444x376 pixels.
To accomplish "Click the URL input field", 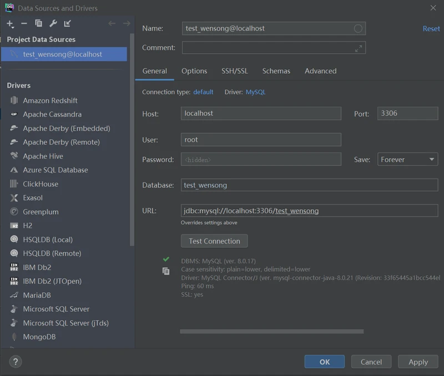I will [309, 211].
